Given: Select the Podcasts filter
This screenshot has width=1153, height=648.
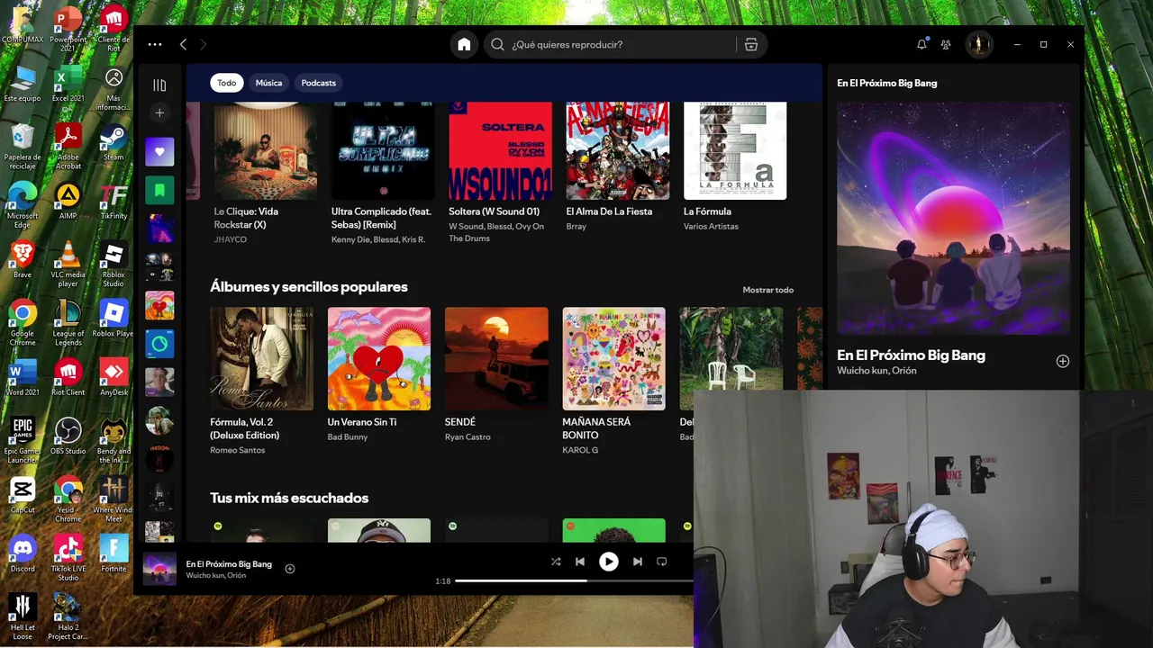Looking at the screenshot, I should (318, 83).
